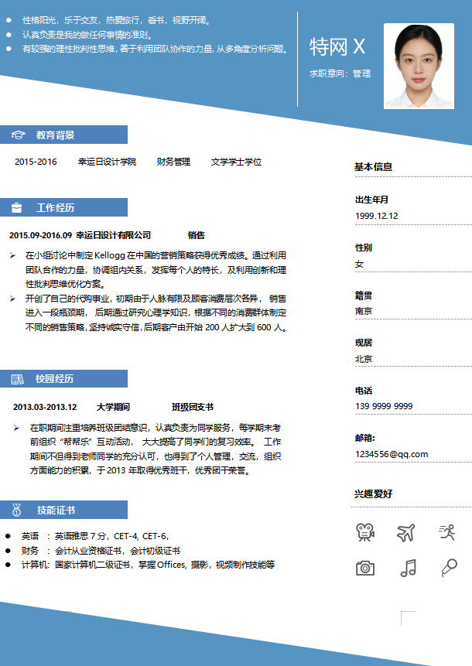This screenshot has width=472, height=666.
Task: Click the microphone hobby icon
Action: (x=449, y=568)
